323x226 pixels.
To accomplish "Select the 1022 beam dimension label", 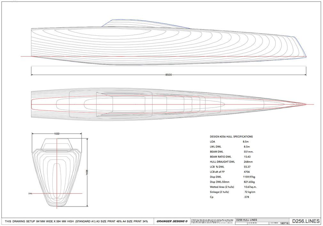I will coord(57,134).
